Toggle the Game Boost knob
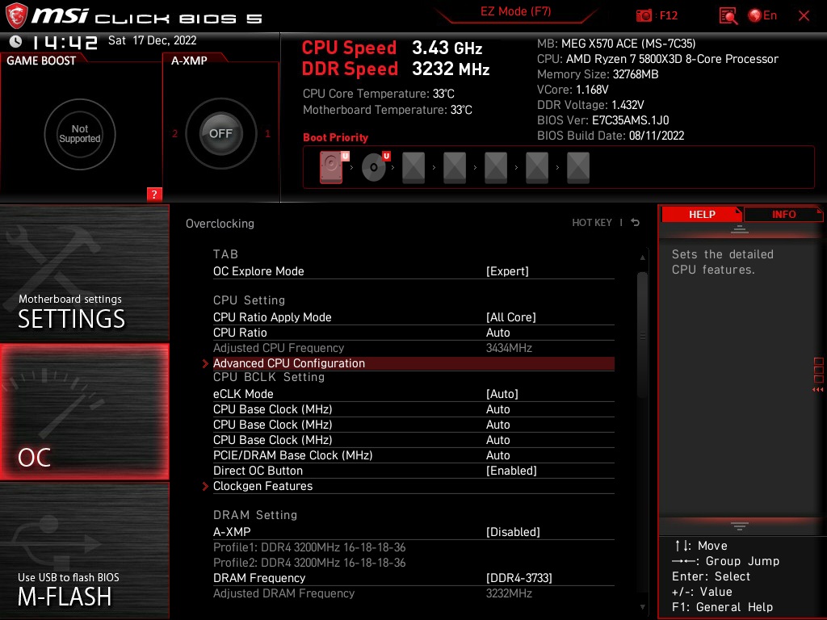Viewport: 827px width, 620px height. [80, 134]
